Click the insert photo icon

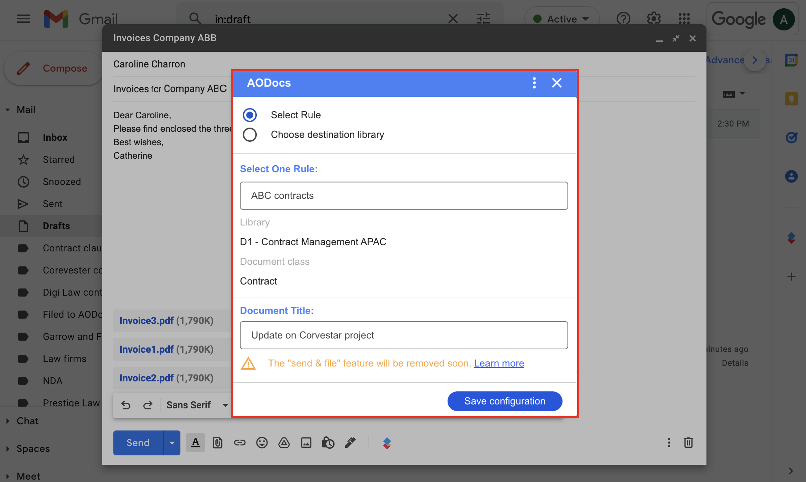pos(306,443)
